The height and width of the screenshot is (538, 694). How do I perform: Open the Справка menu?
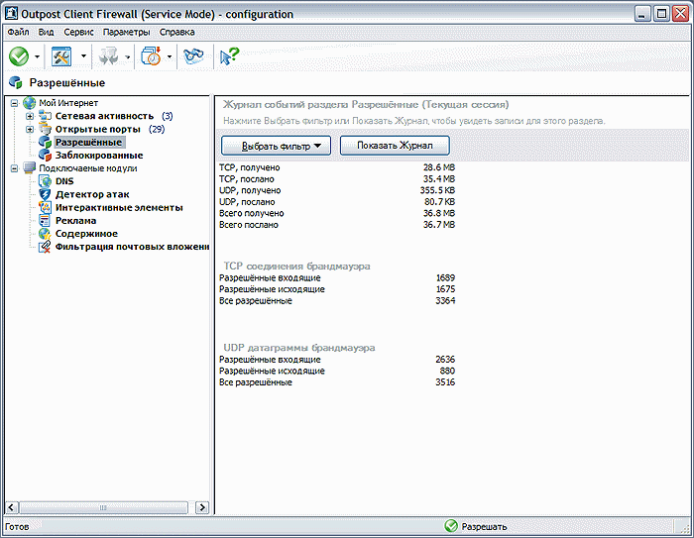[x=177, y=32]
